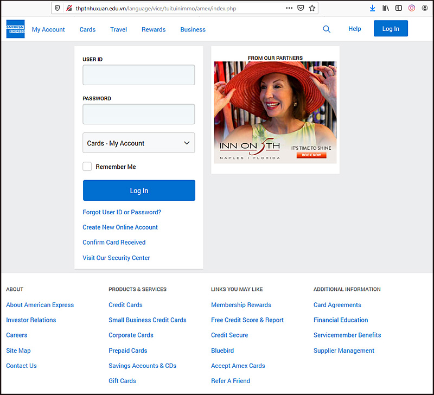Click Forgot User ID or Password link
The height and width of the screenshot is (395, 434).
[122, 212]
